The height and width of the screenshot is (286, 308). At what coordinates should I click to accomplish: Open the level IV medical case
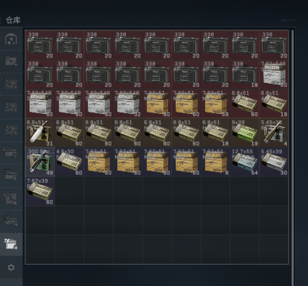tap(11, 61)
